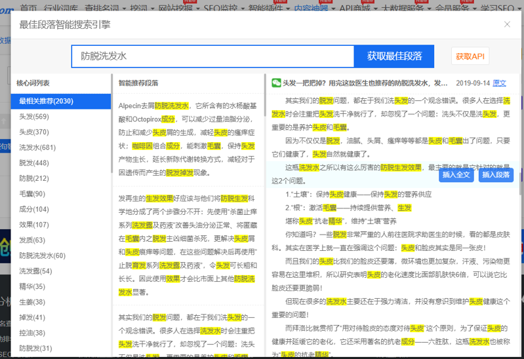Click the article paragraph starting with 但现在很多的洗发水
The width and height of the screenshot is (524, 359).
[391, 308]
